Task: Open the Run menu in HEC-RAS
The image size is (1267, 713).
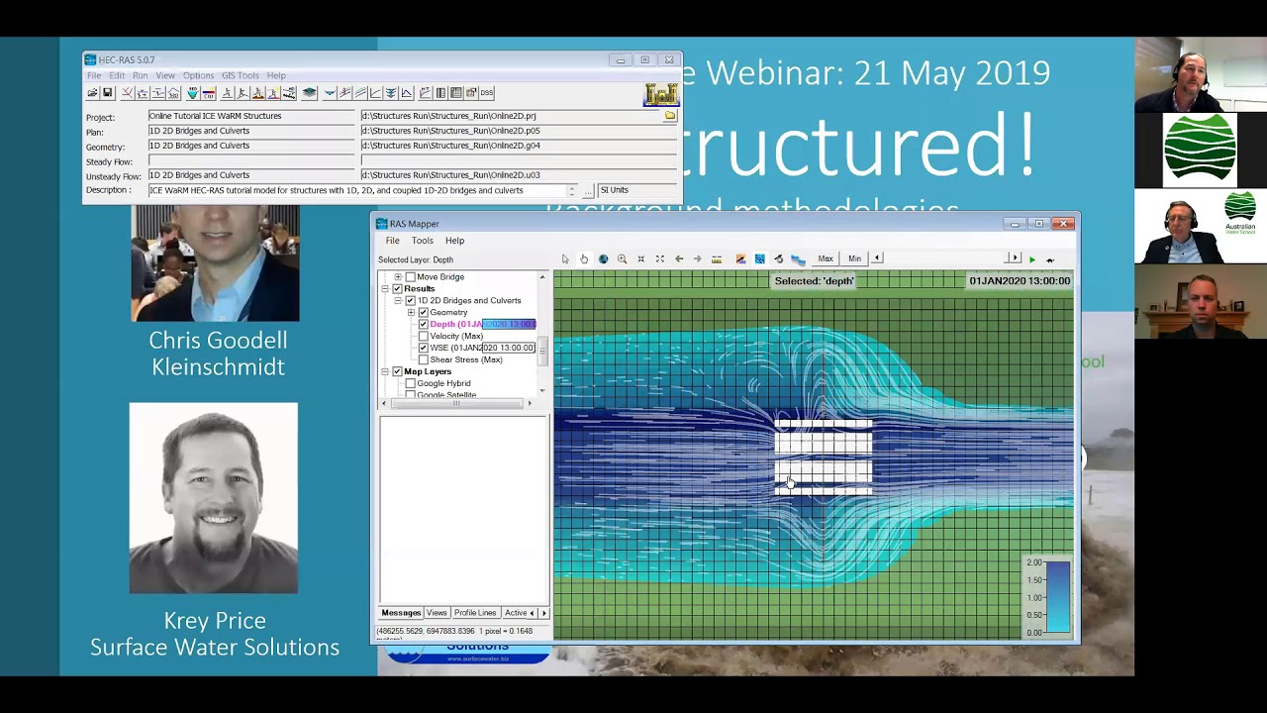Action: pyautogui.click(x=141, y=75)
